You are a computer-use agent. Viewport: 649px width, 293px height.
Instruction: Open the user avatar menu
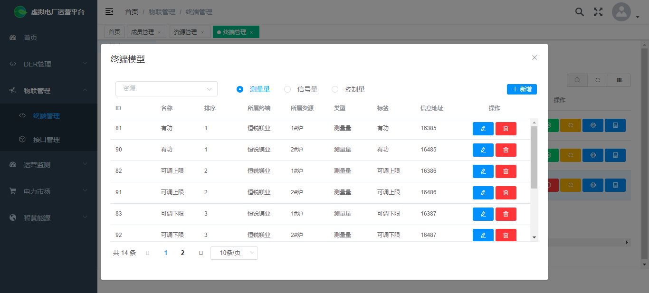621,12
